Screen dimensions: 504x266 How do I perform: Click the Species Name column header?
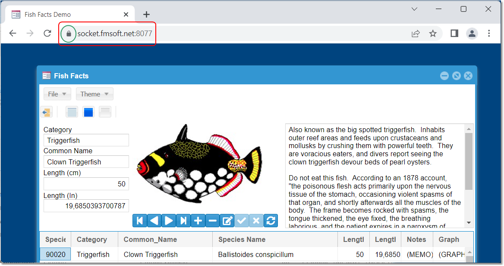[242, 239]
